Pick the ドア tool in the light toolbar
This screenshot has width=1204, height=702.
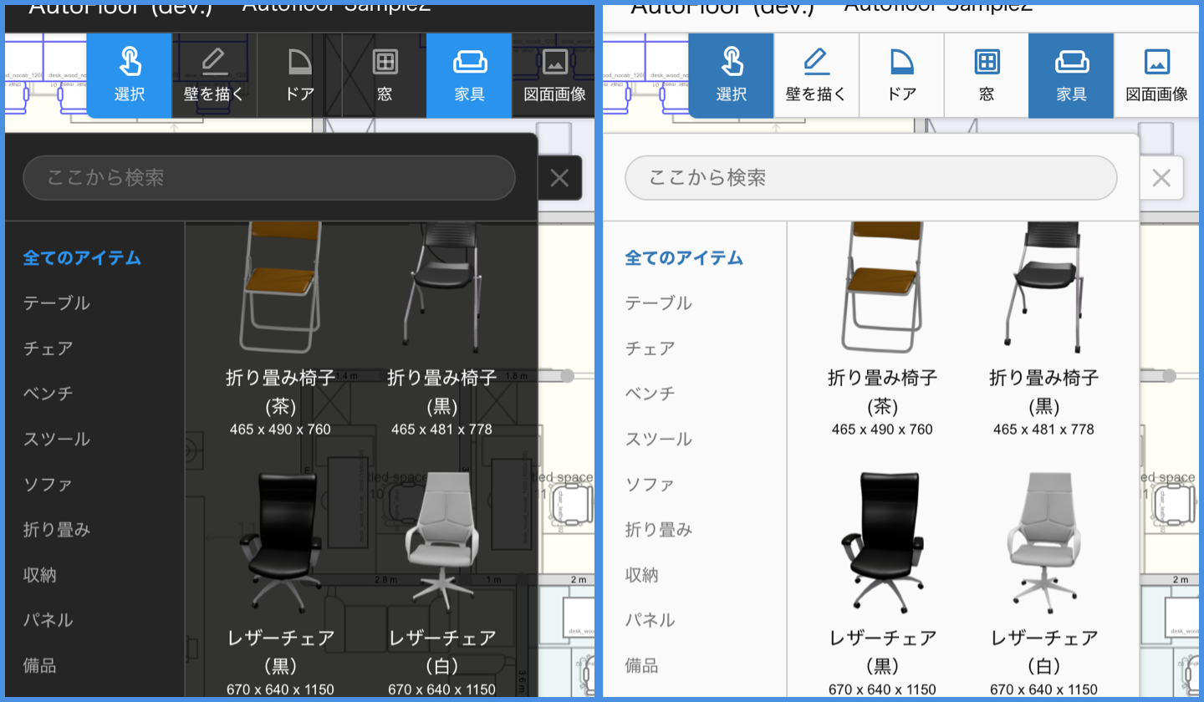(901, 75)
